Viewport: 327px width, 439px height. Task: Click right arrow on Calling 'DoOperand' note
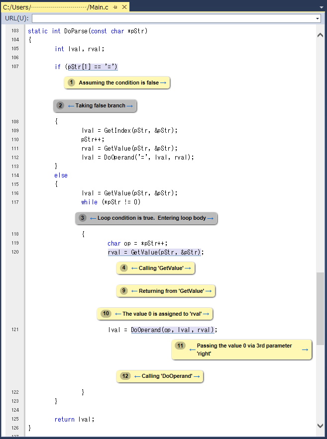pyautogui.click(x=197, y=376)
